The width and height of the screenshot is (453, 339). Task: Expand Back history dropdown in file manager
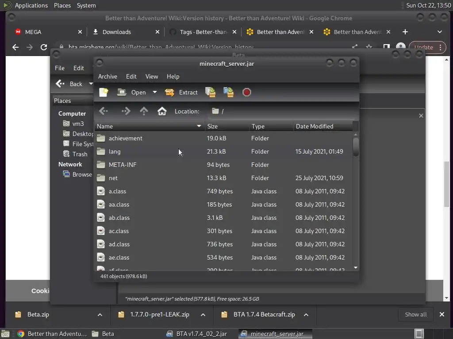pos(91,84)
